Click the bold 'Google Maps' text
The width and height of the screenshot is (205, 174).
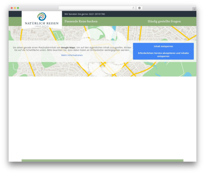(x=68, y=48)
